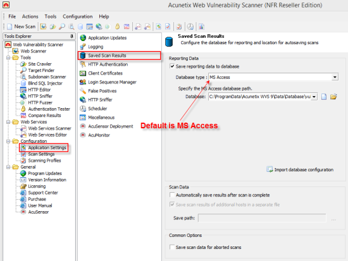
Task: Open the Tools menu
Action: (51, 16)
